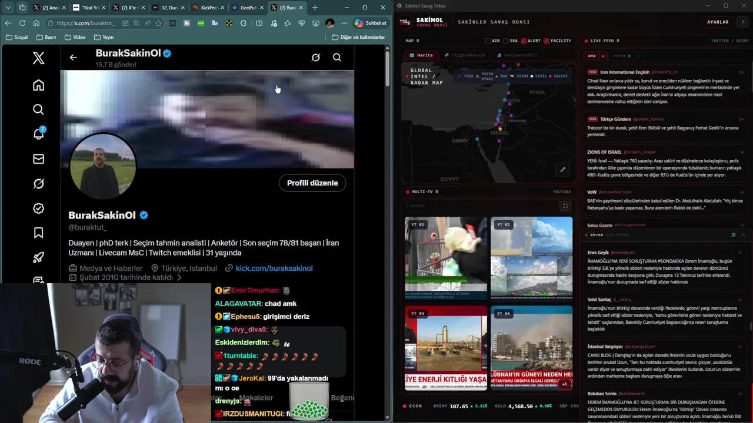Click the pencil edit icon on the map
This screenshot has width=753, height=423.
562,170
